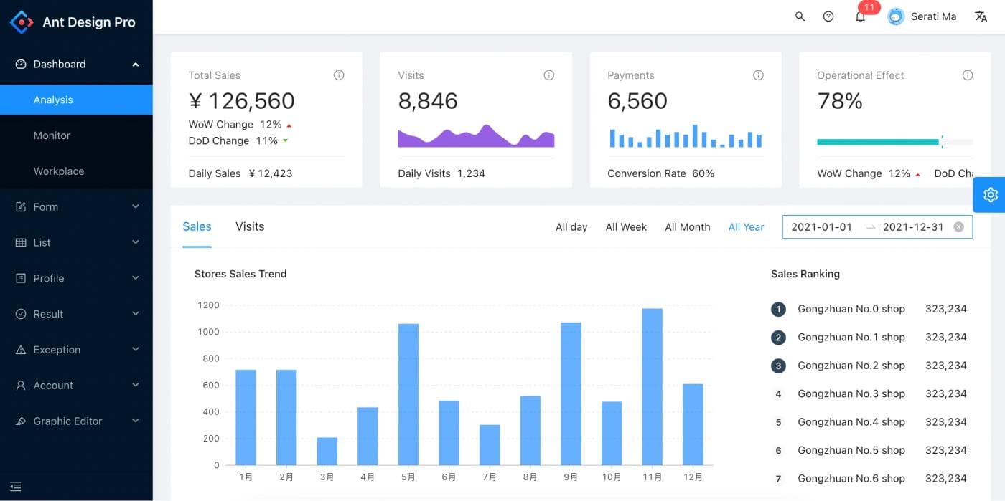Select the All Month filter
This screenshot has height=501, width=1005.
point(687,227)
